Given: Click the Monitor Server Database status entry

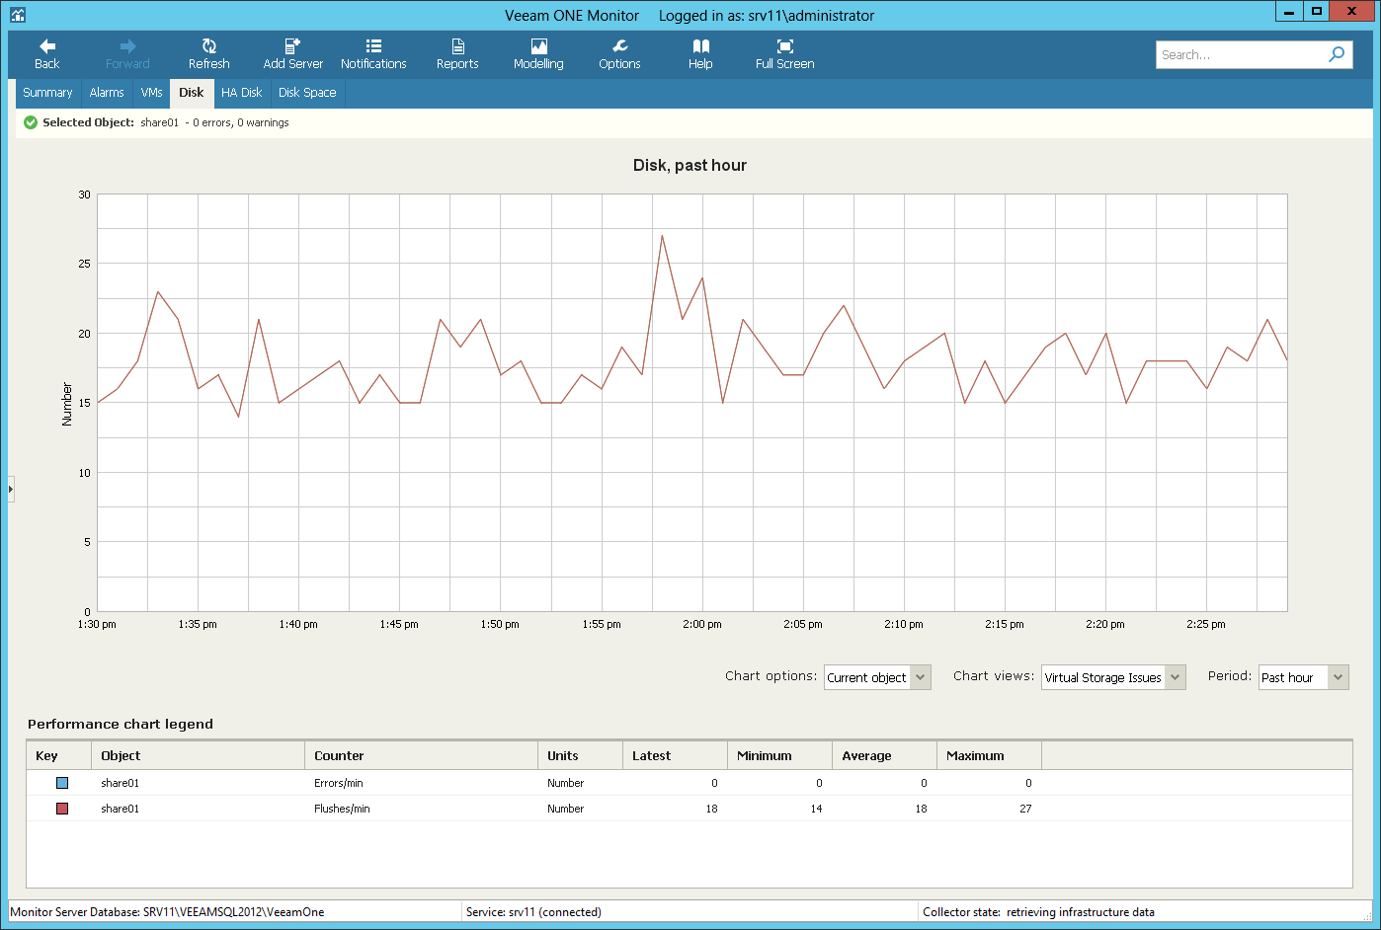Looking at the screenshot, I should click(x=167, y=912).
